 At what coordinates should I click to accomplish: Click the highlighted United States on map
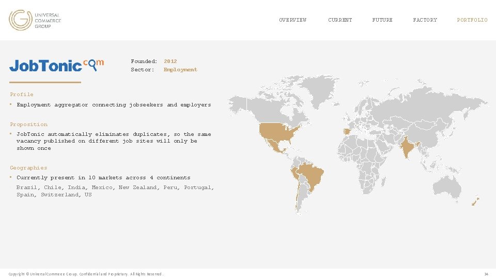(277, 131)
